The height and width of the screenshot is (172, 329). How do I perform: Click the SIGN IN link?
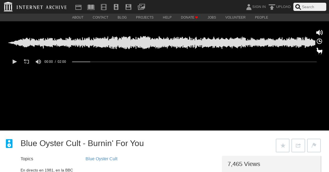tap(259, 7)
